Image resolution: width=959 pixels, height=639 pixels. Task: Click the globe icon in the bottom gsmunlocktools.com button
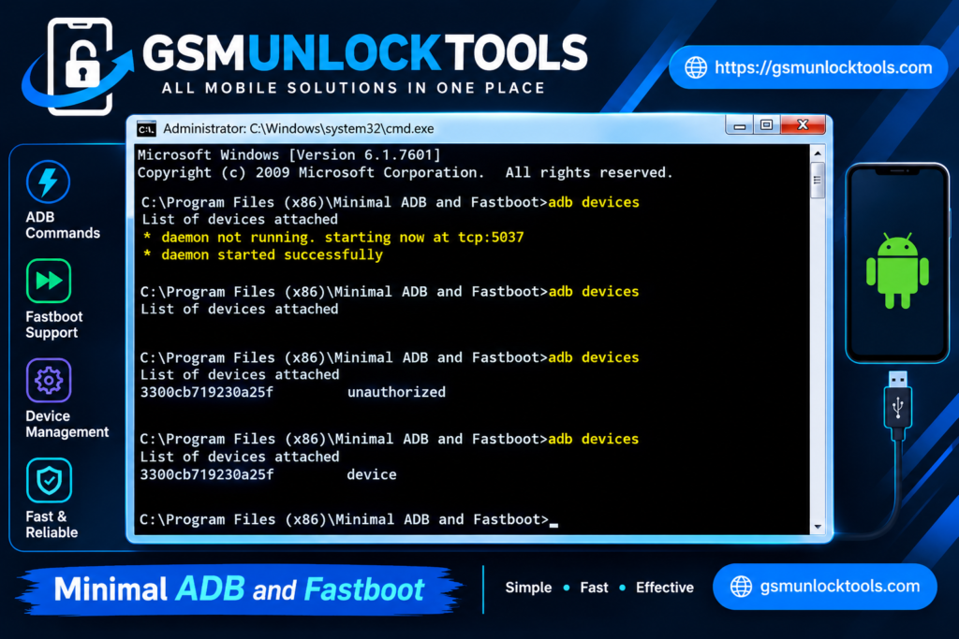[x=741, y=587]
